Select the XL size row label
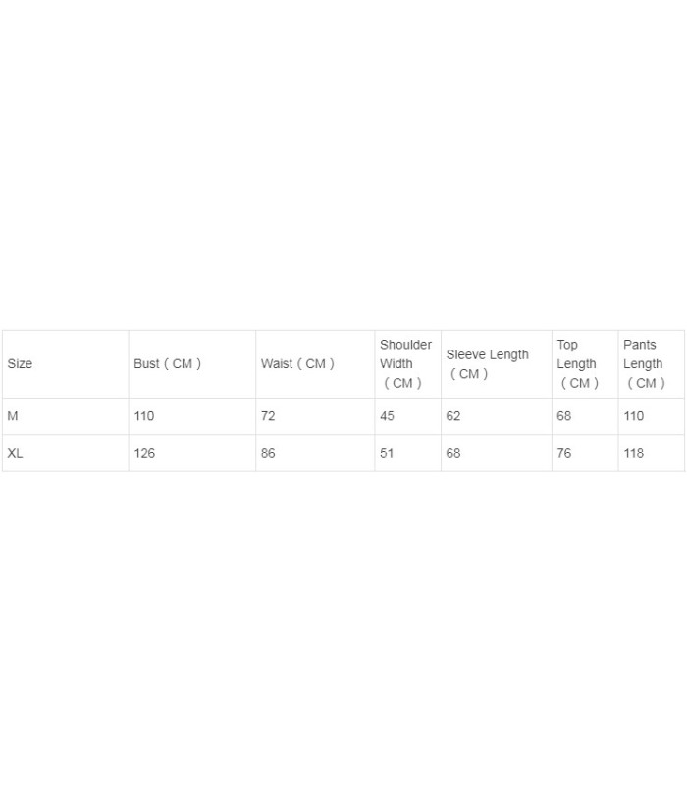687x808 pixels. pyautogui.click(x=15, y=453)
